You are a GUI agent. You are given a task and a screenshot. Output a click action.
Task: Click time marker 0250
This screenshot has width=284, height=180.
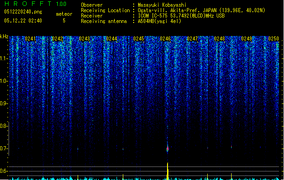274,39
